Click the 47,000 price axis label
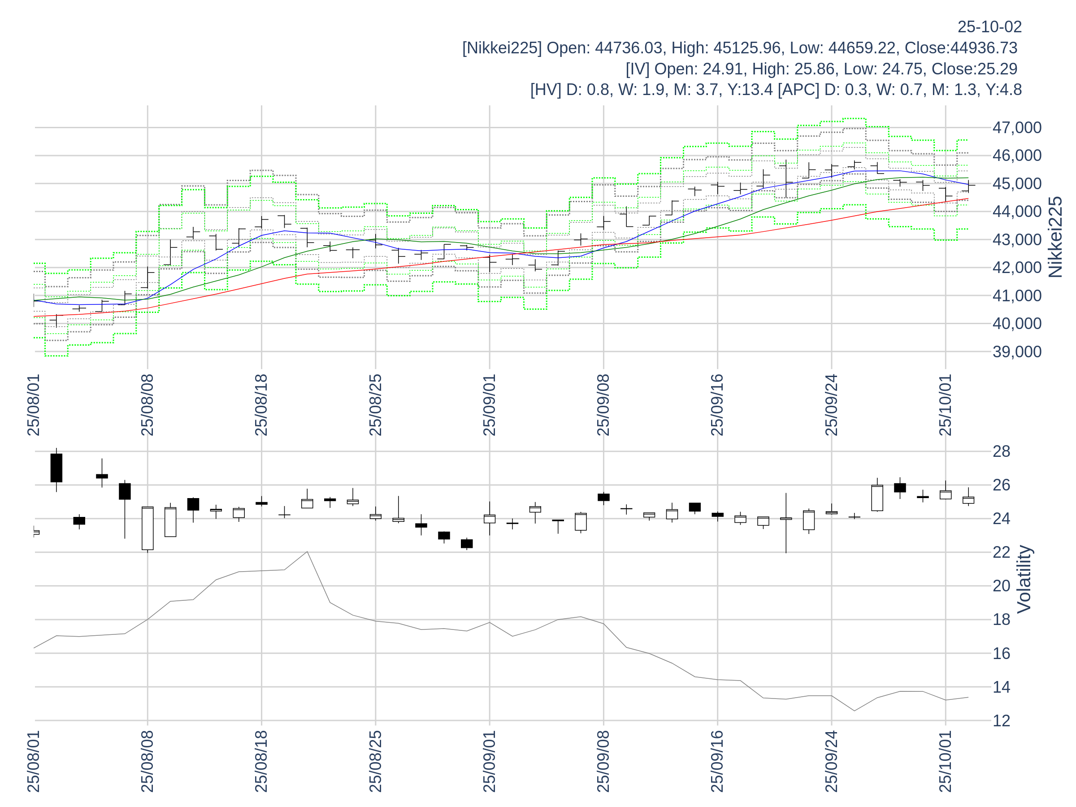The image size is (1076, 807). [x=1017, y=127]
